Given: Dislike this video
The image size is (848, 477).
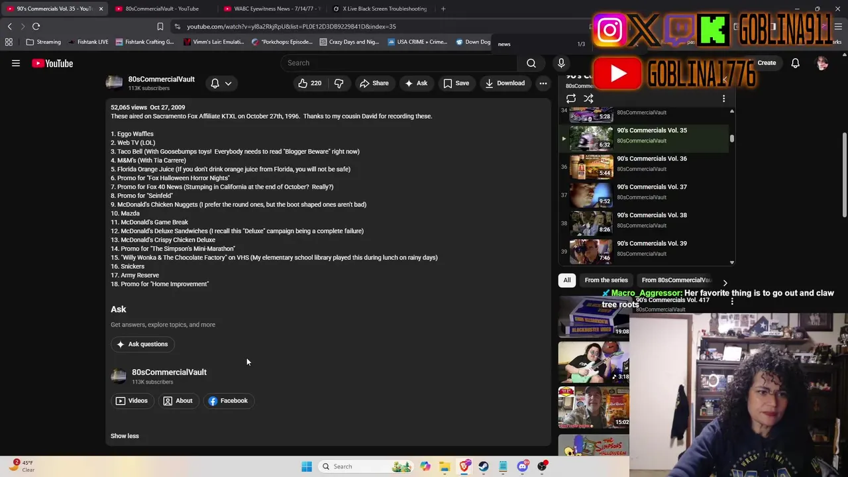Looking at the screenshot, I should tap(339, 83).
